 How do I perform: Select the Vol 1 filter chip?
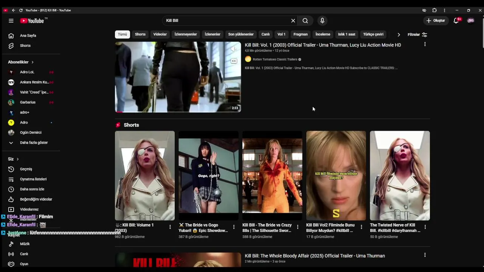281,34
